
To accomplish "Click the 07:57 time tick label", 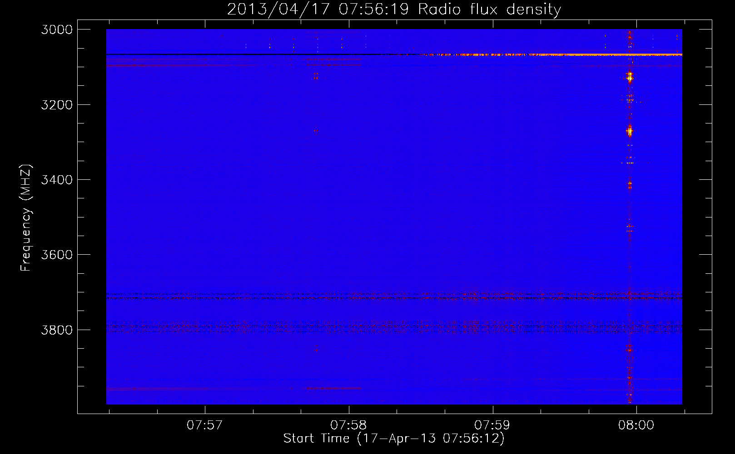I will (x=205, y=425).
